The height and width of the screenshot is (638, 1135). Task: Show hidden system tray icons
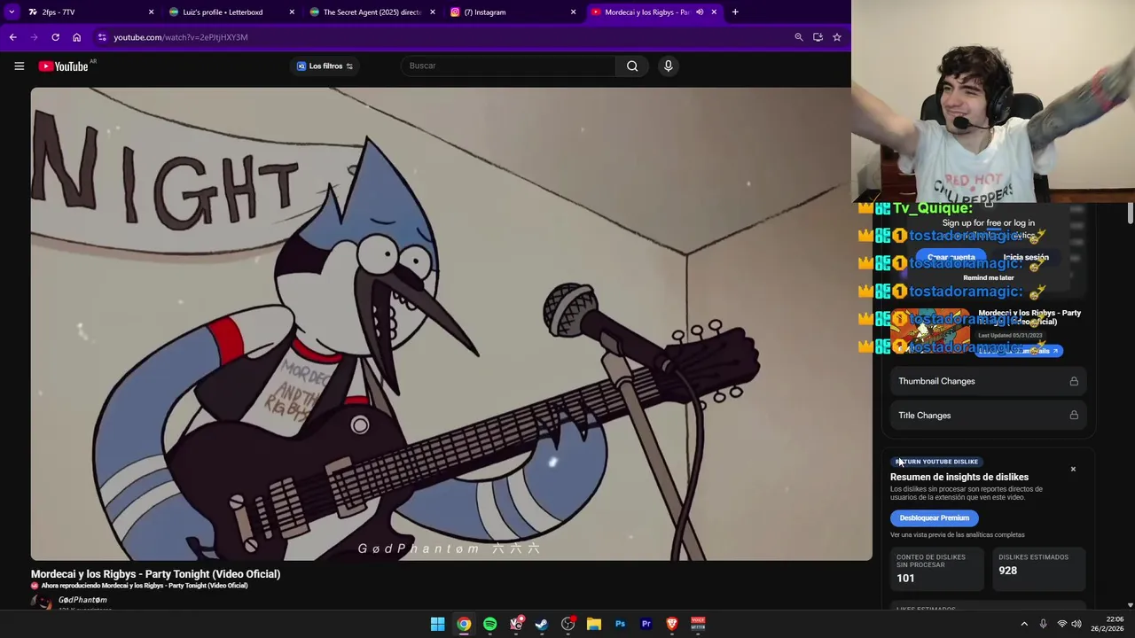[x=1024, y=624]
